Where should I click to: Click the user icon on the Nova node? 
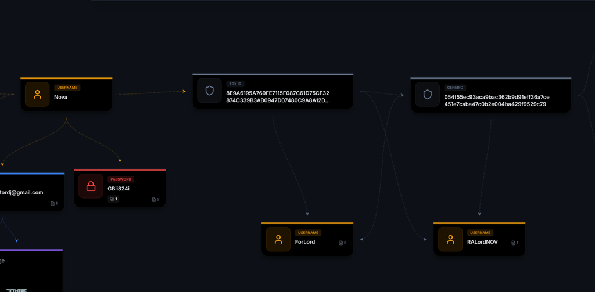37,95
